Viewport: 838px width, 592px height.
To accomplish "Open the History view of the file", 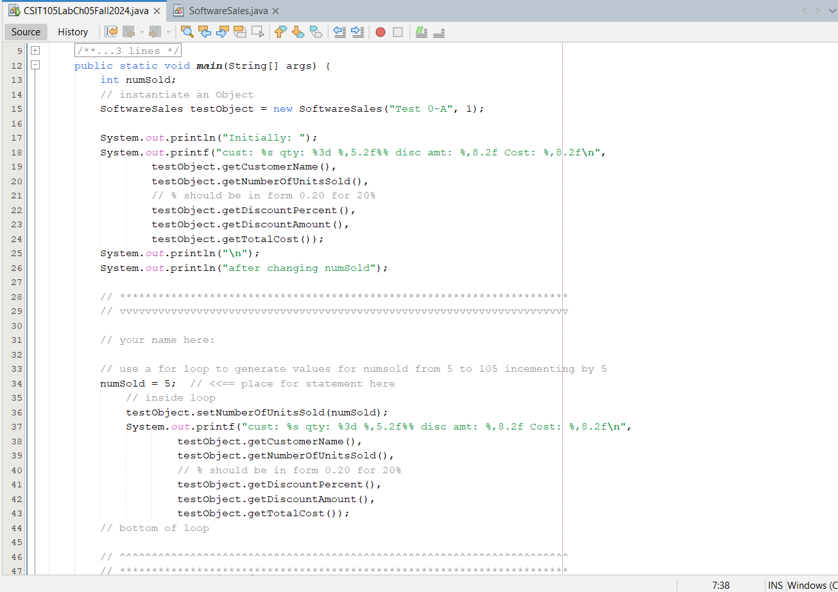I will pyautogui.click(x=73, y=31).
